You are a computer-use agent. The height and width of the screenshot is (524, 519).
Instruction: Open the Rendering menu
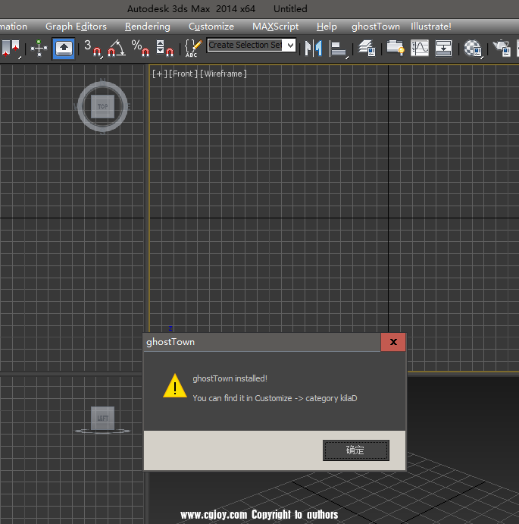pos(147,27)
